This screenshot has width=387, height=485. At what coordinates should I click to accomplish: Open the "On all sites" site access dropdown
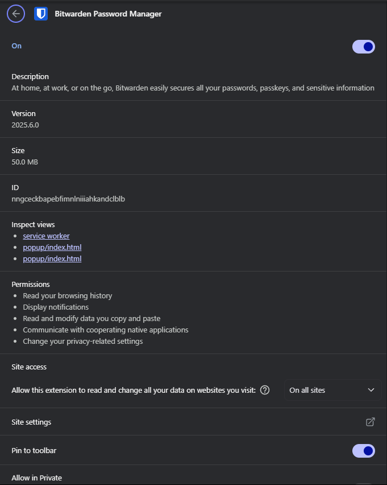tap(332, 390)
